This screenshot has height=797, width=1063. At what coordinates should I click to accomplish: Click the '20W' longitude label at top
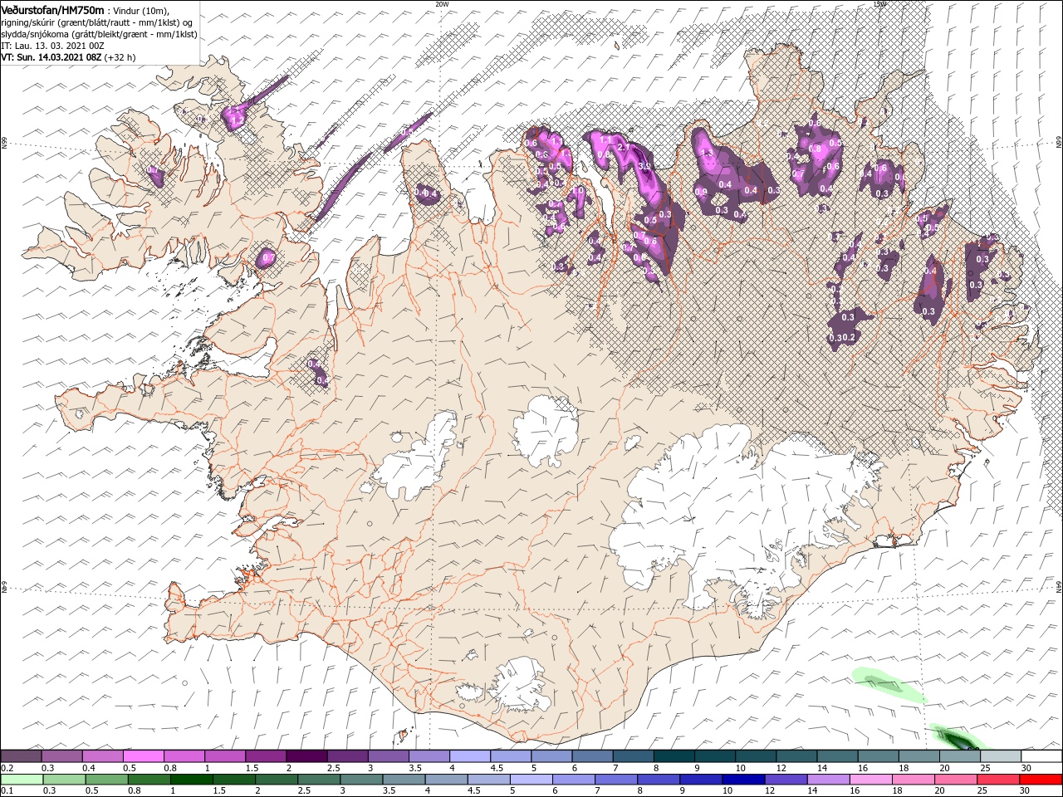(442, 4)
